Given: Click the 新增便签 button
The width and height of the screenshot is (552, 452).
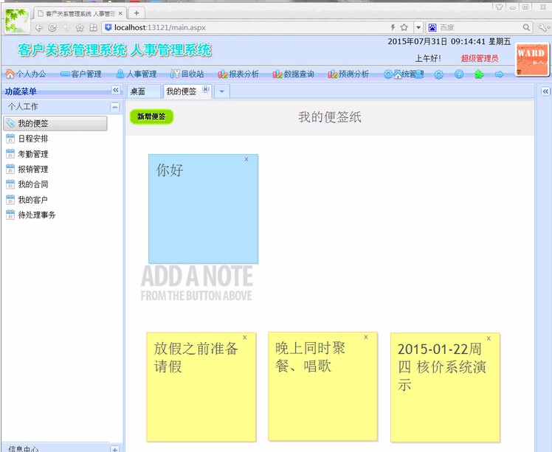Looking at the screenshot, I should coord(151,117).
